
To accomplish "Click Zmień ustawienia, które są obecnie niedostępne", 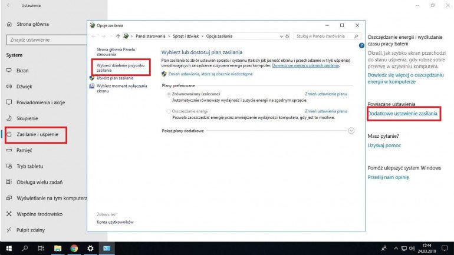I will point(210,74).
